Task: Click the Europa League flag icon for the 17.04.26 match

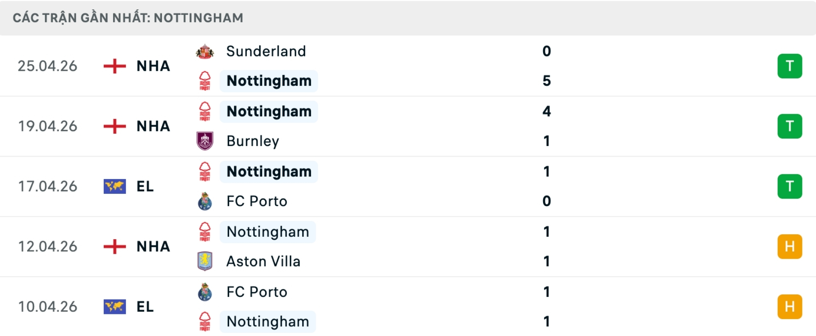Action: click(x=115, y=186)
